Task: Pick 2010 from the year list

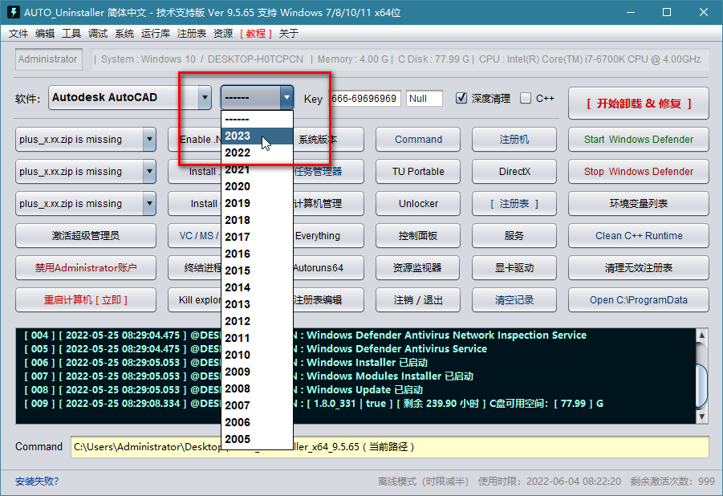Action: [x=257, y=355]
